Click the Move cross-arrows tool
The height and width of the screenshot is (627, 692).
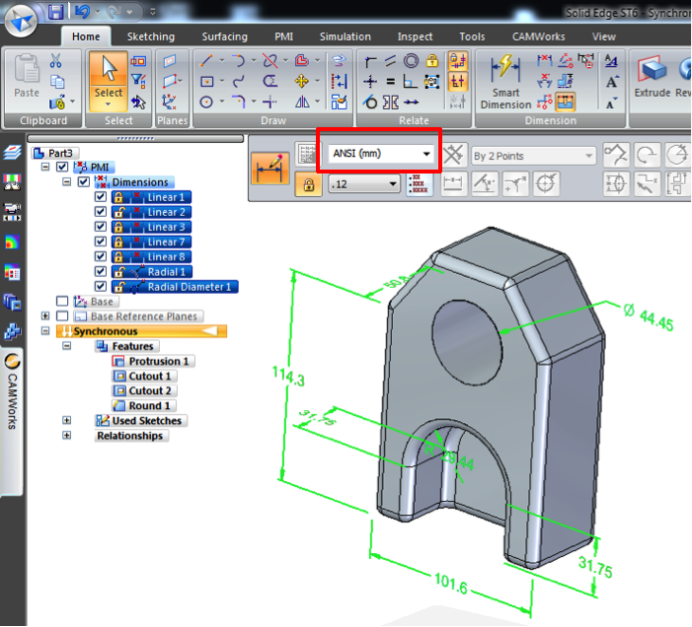point(302,81)
